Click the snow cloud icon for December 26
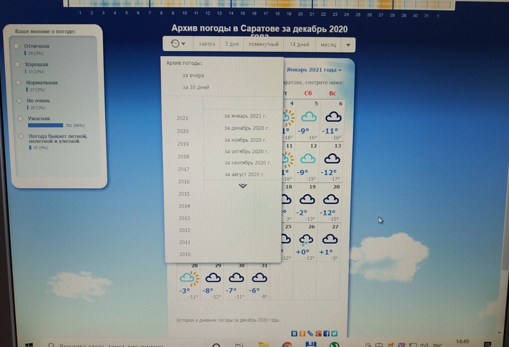509x347 pixels. pos(306,240)
